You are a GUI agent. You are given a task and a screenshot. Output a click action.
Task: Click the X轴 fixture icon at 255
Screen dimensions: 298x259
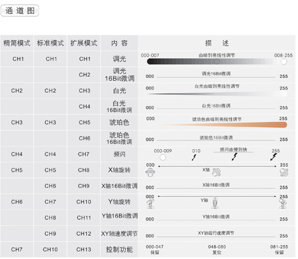point(284,172)
